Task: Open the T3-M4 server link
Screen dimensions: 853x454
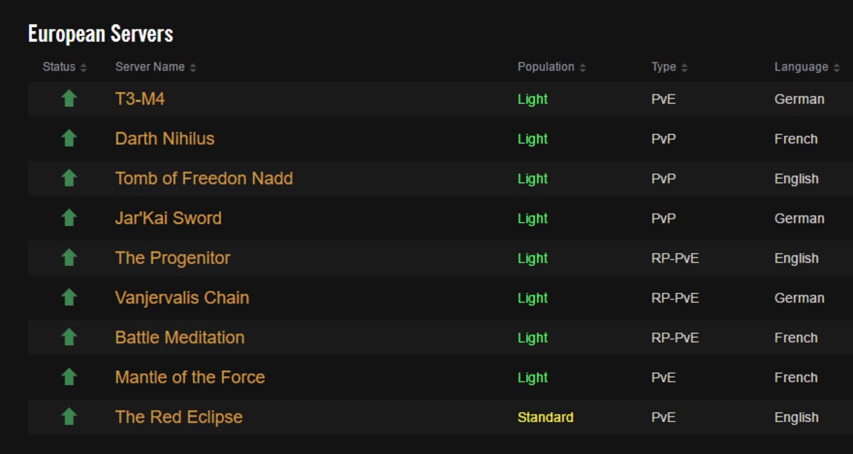Action: click(140, 99)
